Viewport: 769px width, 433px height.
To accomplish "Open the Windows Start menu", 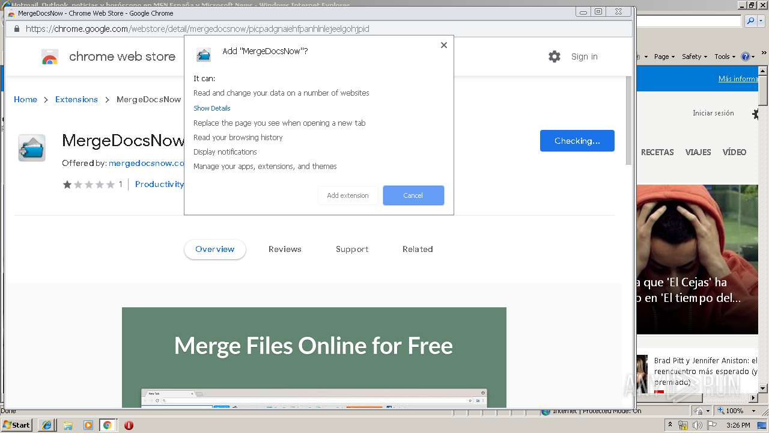I will pyautogui.click(x=17, y=425).
